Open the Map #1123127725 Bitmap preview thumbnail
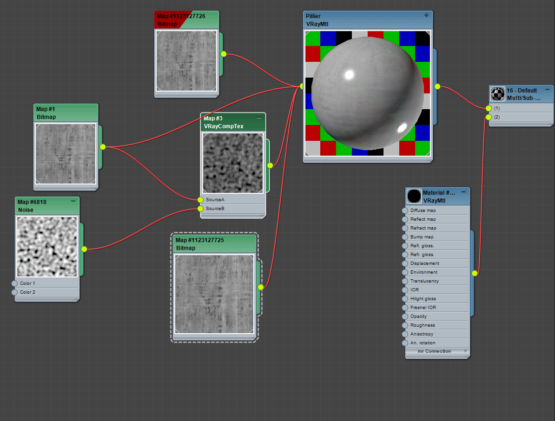Image resolution: width=555 pixels, height=421 pixels. coord(214,294)
